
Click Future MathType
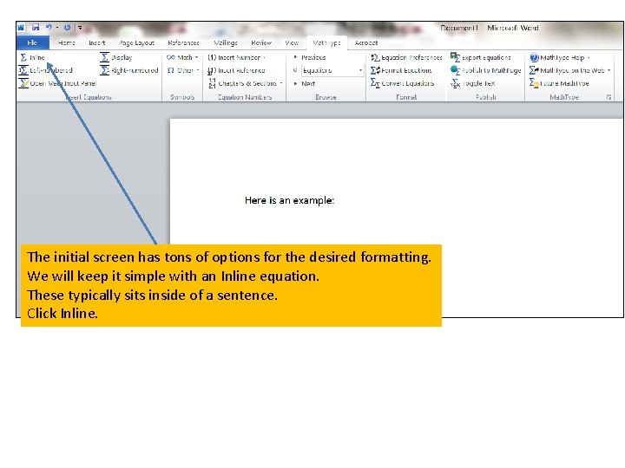tap(559, 83)
